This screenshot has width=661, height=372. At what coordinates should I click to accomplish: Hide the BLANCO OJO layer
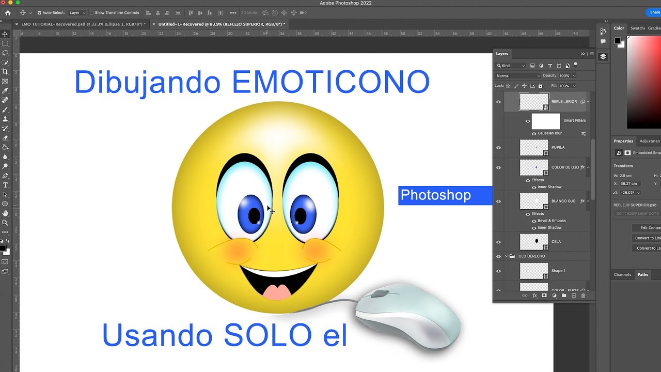pyautogui.click(x=498, y=202)
